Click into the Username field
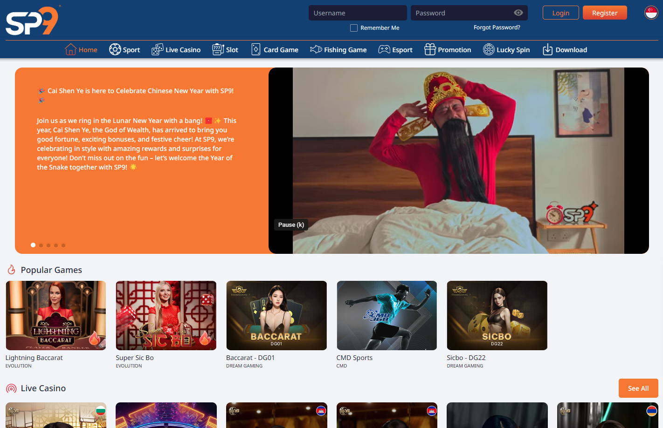 tap(358, 13)
